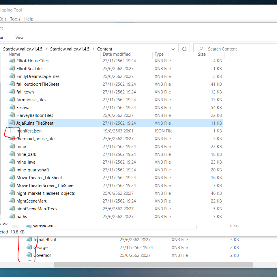Select the manifest.json file name
The height and width of the screenshot is (277, 277).
point(29,131)
